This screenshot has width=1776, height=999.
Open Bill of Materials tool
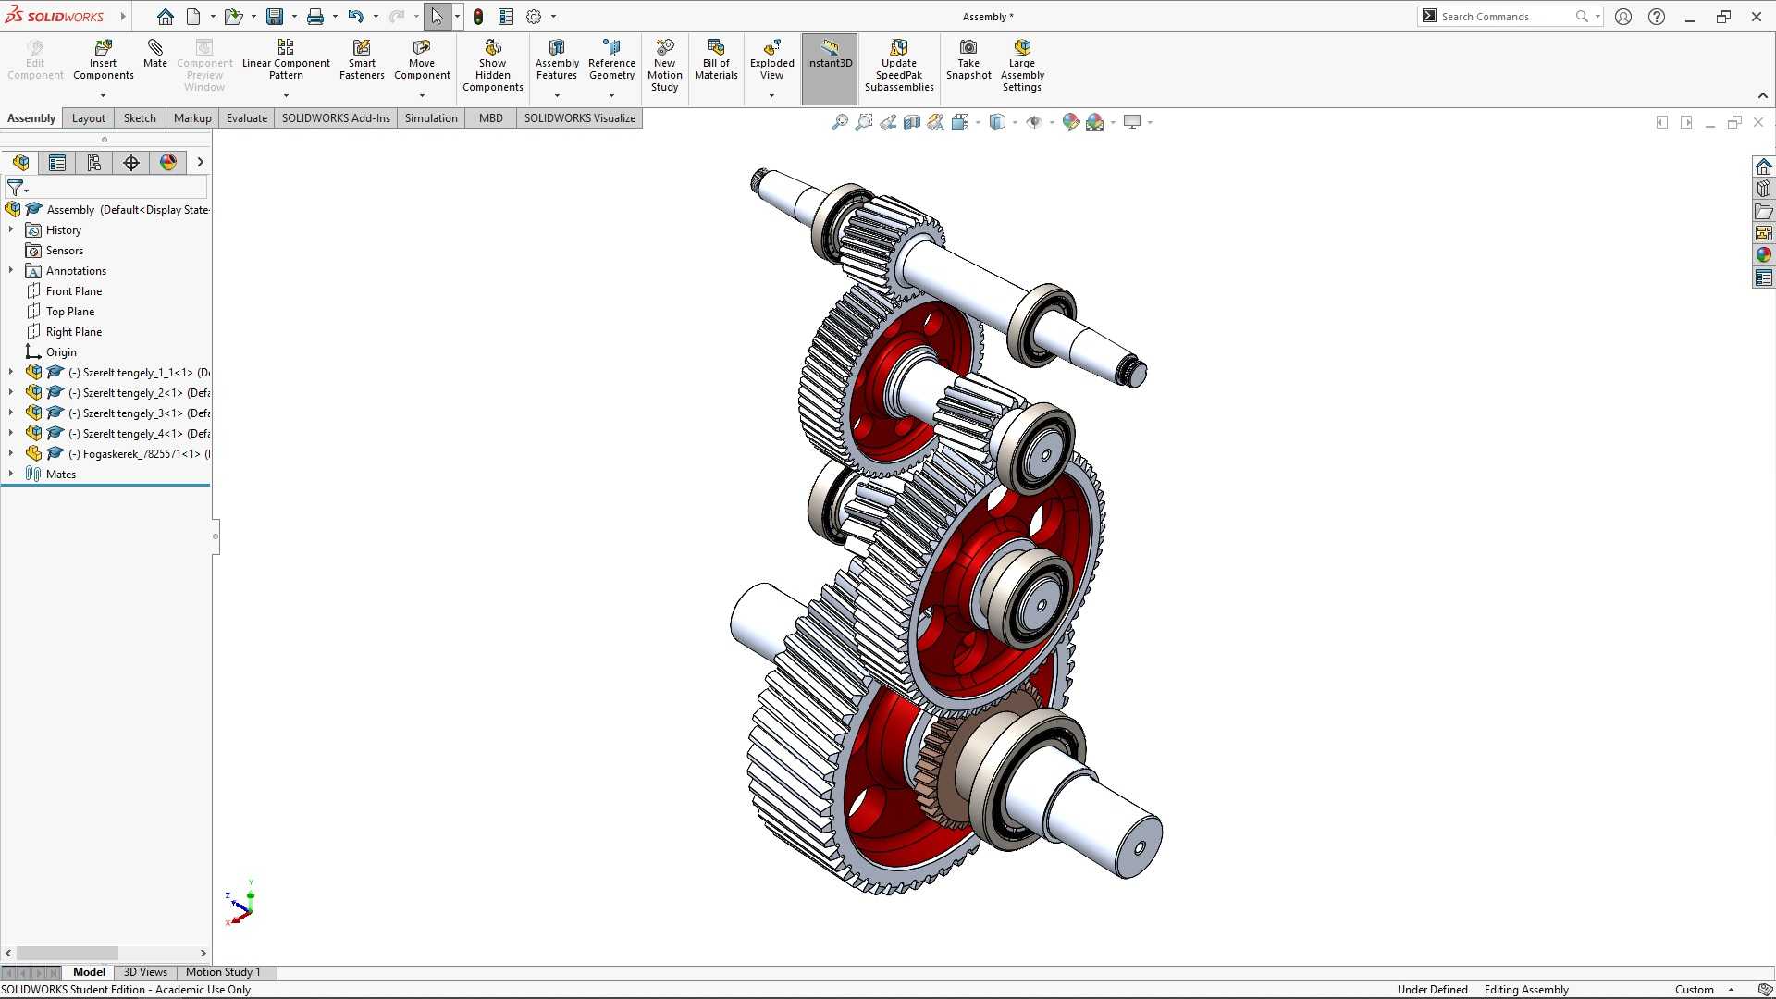pyautogui.click(x=716, y=60)
